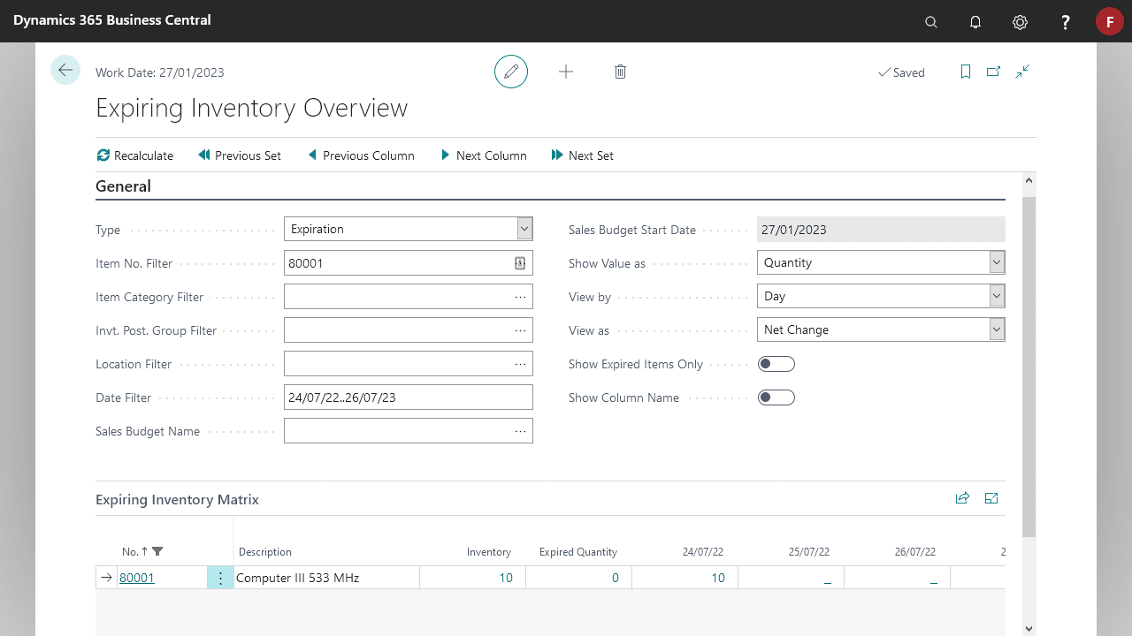The width and height of the screenshot is (1132, 636).
Task: Select Previous Set action
Action: pos(240,155)
